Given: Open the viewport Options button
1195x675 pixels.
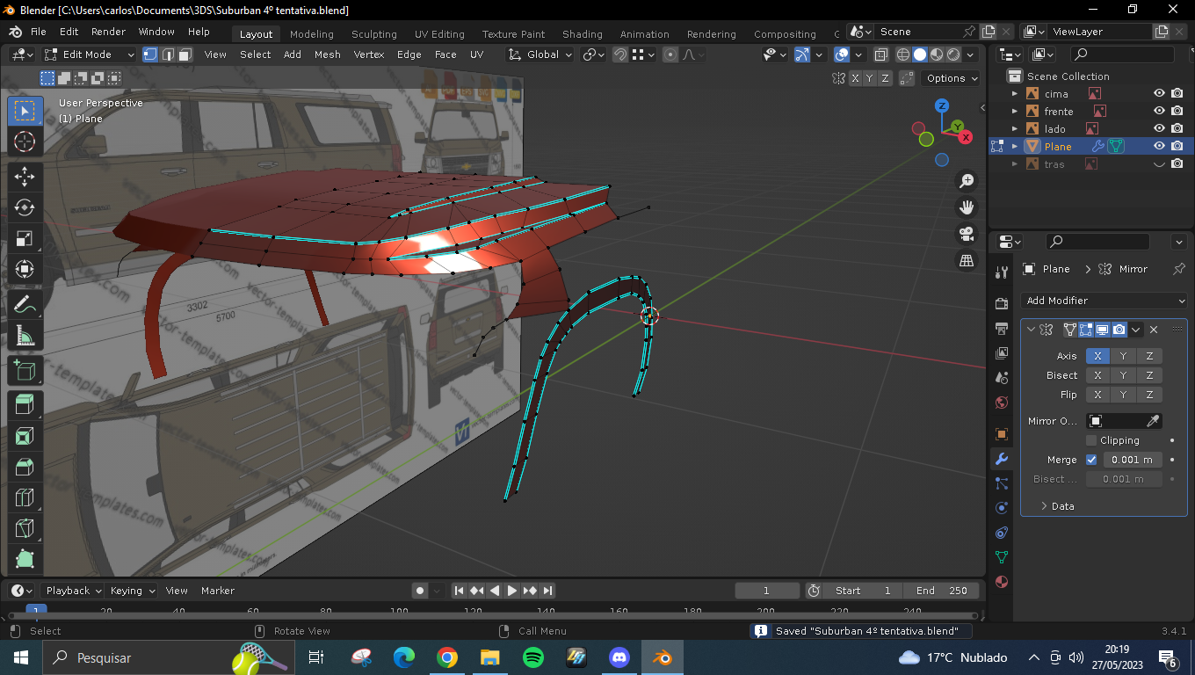Looking at the screenshot, I should tap(952, 78).
